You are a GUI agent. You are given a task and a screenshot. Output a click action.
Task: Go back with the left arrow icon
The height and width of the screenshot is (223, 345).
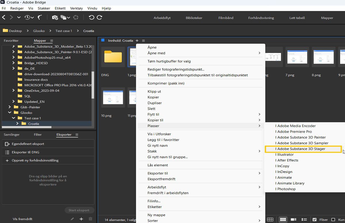(4, 18)
